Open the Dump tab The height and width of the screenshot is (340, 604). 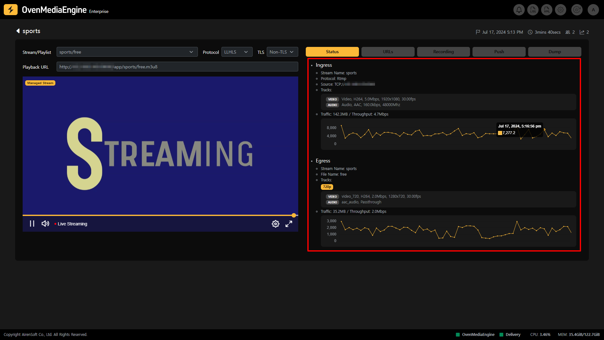tap(555, 52)
